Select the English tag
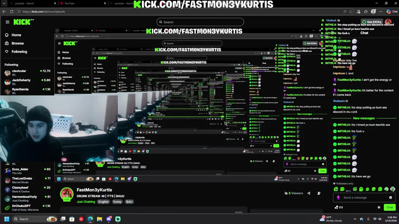 [103, 202]
